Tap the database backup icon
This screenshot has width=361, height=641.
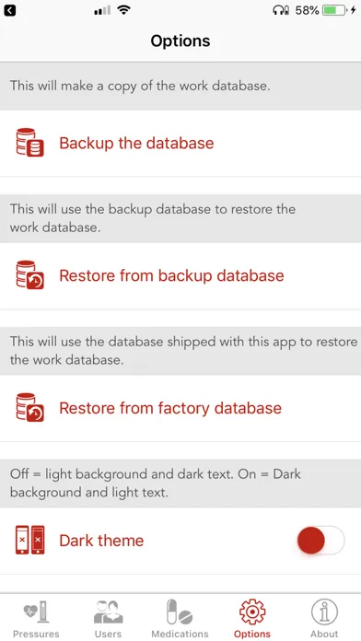(x=29, y=143)
